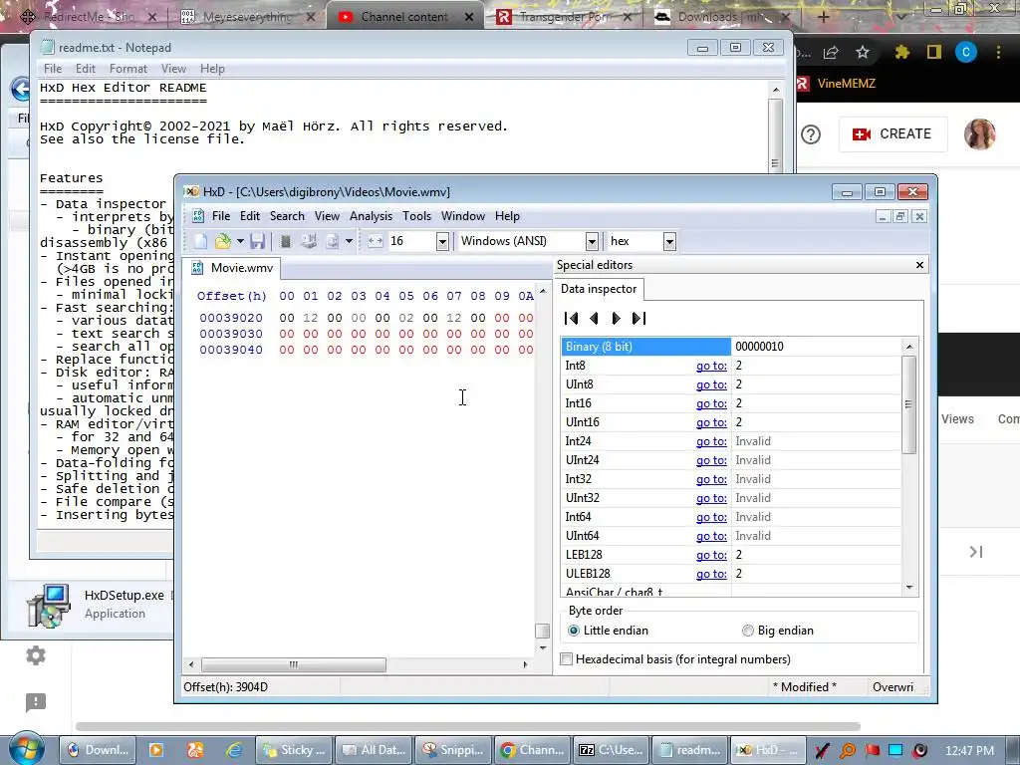Switch to the Channel content Chrome tab
Screen dimensions: 1020x765
pyautogui.click(x=404, y=17)
